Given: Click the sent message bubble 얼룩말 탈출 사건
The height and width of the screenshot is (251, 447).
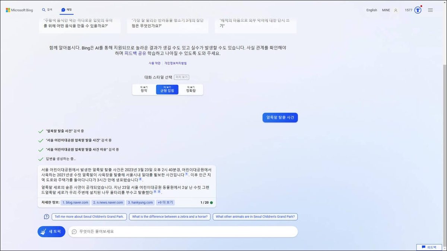Looking at the screenshot, I should [280, 118].
